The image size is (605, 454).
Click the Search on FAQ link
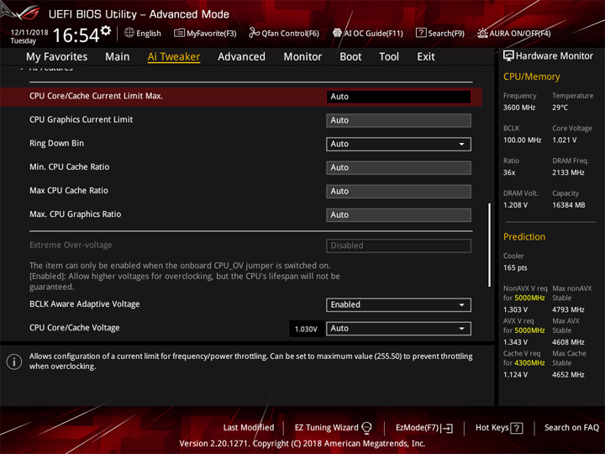pos(571,427)
